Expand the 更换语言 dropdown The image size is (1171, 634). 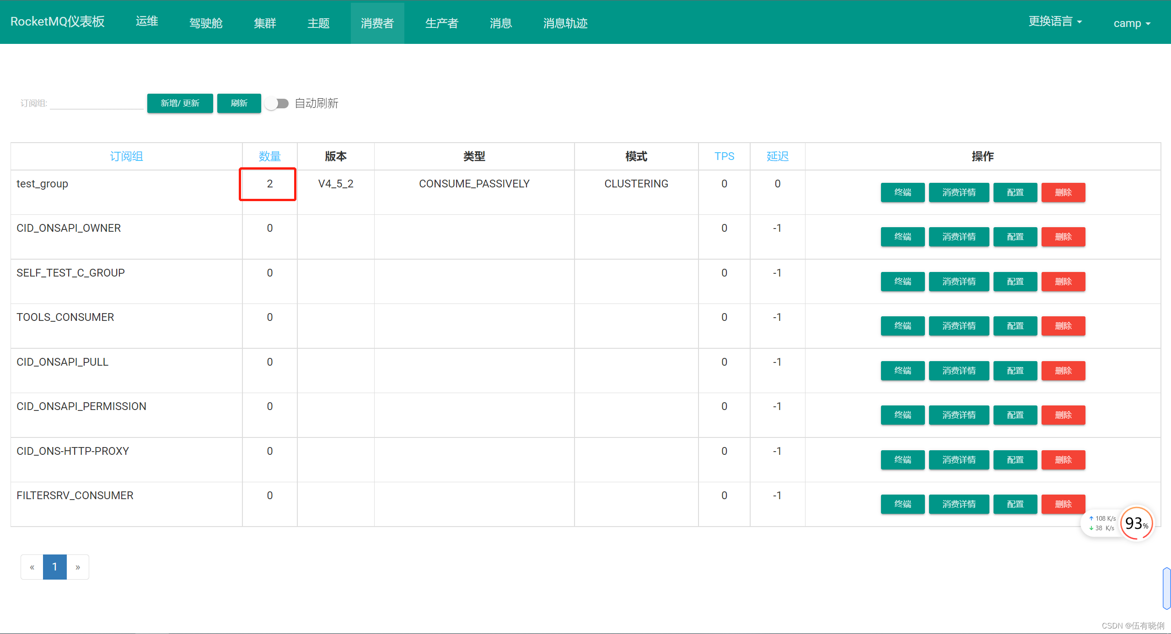[1055, 21]
